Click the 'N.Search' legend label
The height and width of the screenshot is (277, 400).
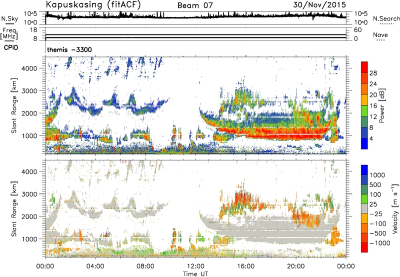tap(386, 18)
